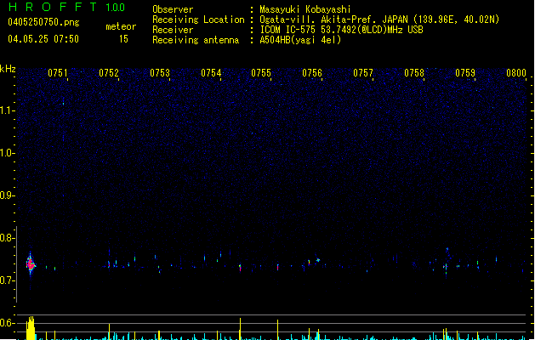Click the Observer field label
This screenshot has height=340, width=535.
173,9
